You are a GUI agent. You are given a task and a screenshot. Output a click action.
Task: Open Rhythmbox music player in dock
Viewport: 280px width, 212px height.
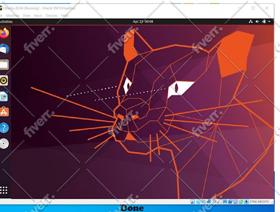(4, 81)
